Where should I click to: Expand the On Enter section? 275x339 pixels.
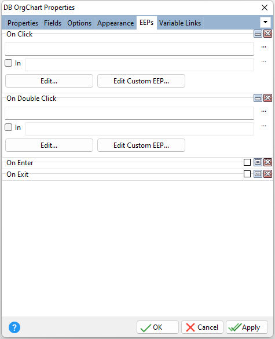[258, 162]
